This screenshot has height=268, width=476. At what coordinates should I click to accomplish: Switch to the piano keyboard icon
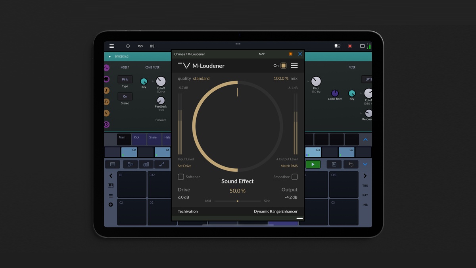(x=111, y=185)
